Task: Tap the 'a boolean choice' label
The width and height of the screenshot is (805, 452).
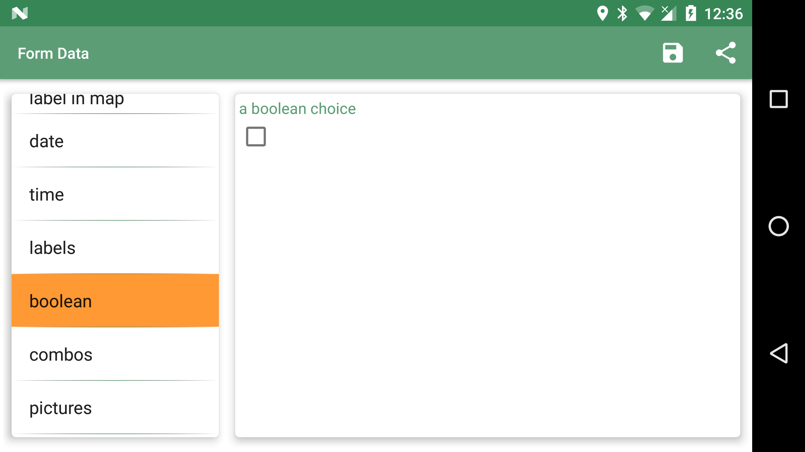Action: click(x=297, y=109)
